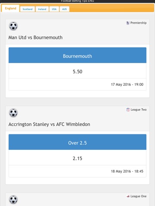155x206 pixels.
Task: Click the League One badge icon
Action: (128, 197)
